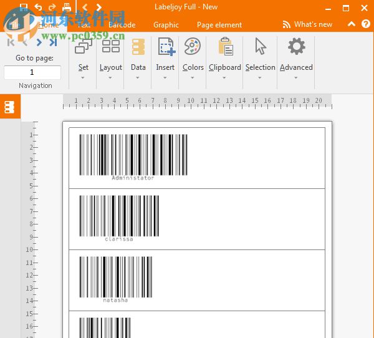Viewport: 374px width, 338px height.
Task: Minimize the Labeljoy window
Action: (328, 8)
